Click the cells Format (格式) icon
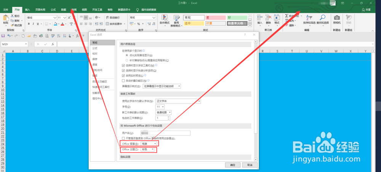This screenshot has height=172, width=381. (x=277, y=18)
